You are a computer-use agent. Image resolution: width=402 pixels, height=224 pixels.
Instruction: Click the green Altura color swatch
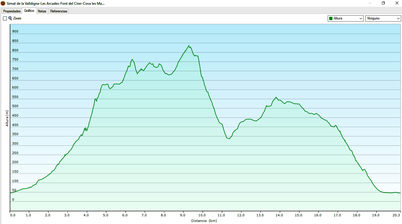point(331,18)
